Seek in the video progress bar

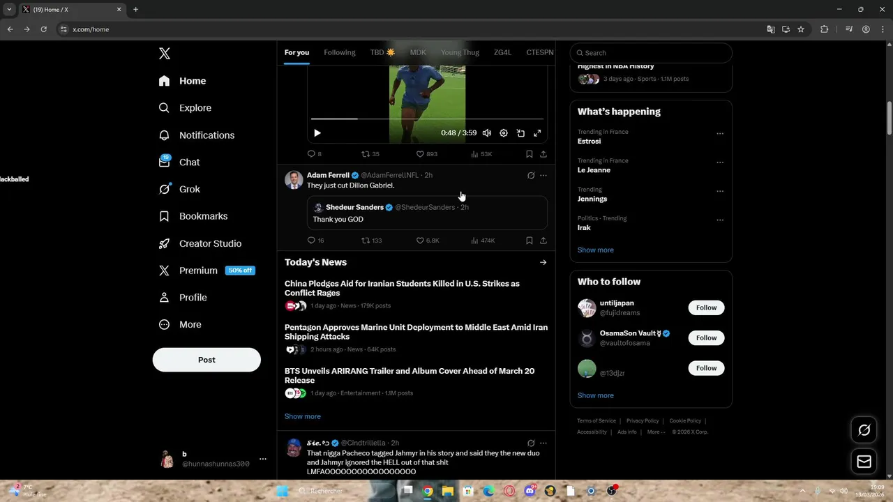click(x=427, y=119)
